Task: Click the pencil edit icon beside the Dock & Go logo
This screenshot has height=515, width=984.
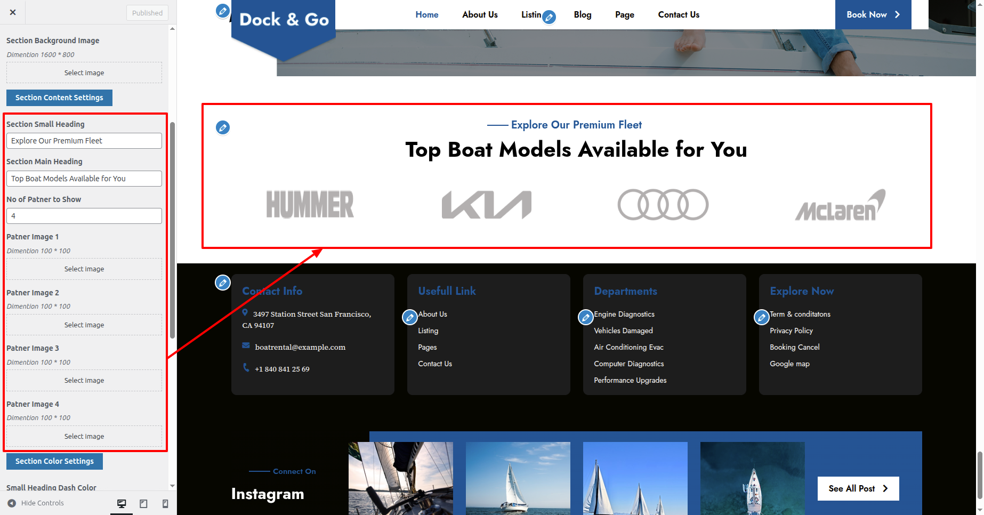Action: tap(223, 11)
